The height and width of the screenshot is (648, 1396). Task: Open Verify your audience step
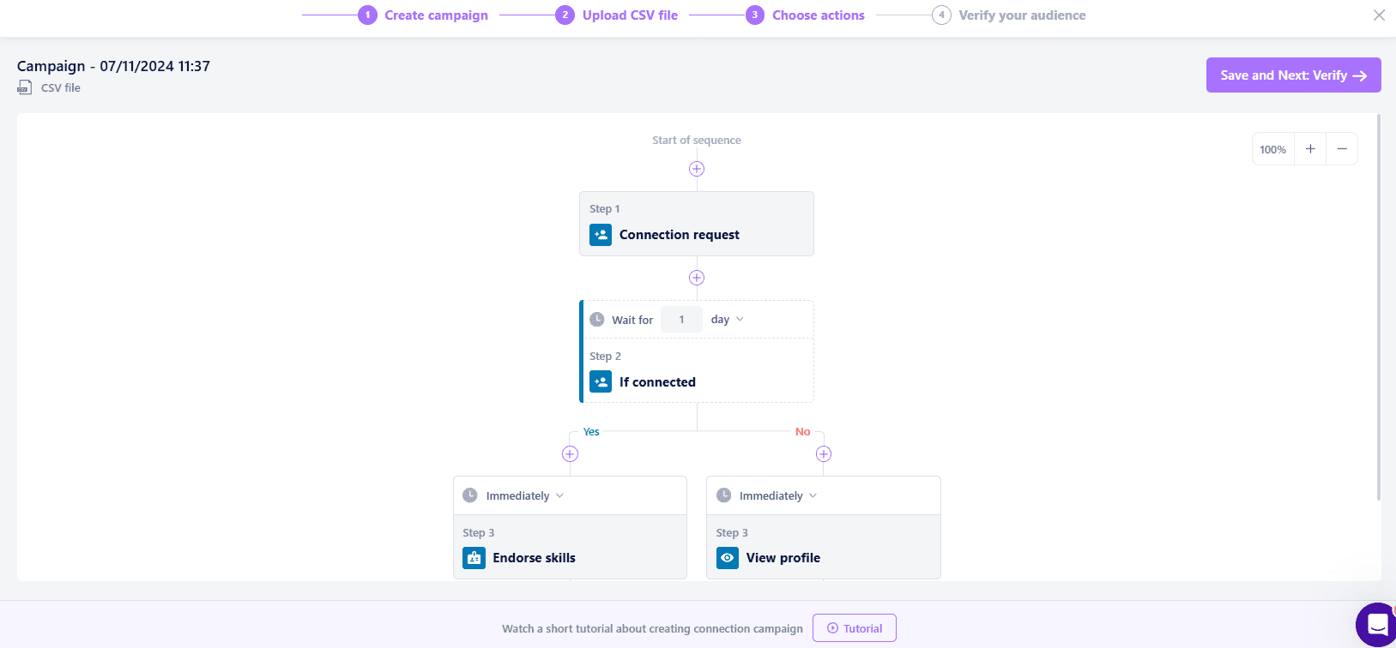1010,15
